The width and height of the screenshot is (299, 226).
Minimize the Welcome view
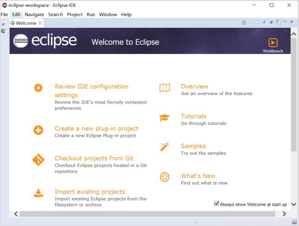[285, 21]
